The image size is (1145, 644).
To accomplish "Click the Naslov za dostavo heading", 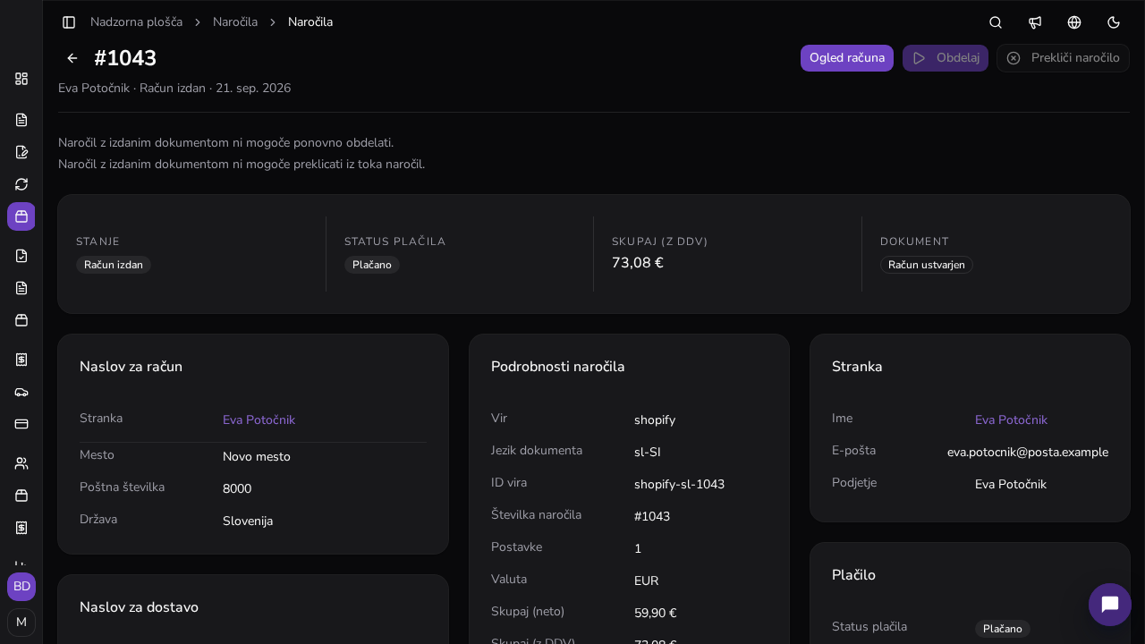I will coord(139,607).
